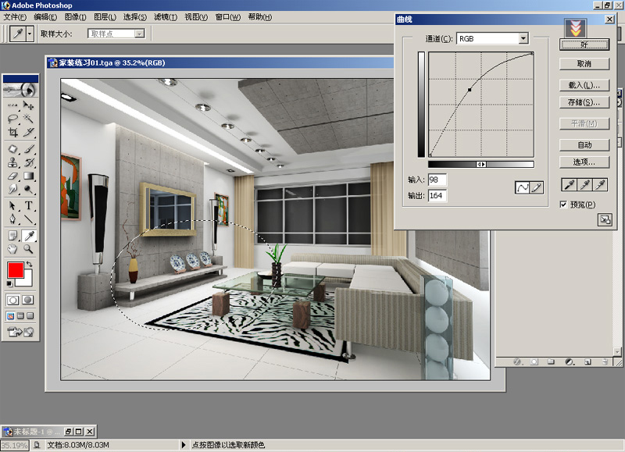Choose the pencil draw-curve mode

point(537,187)
